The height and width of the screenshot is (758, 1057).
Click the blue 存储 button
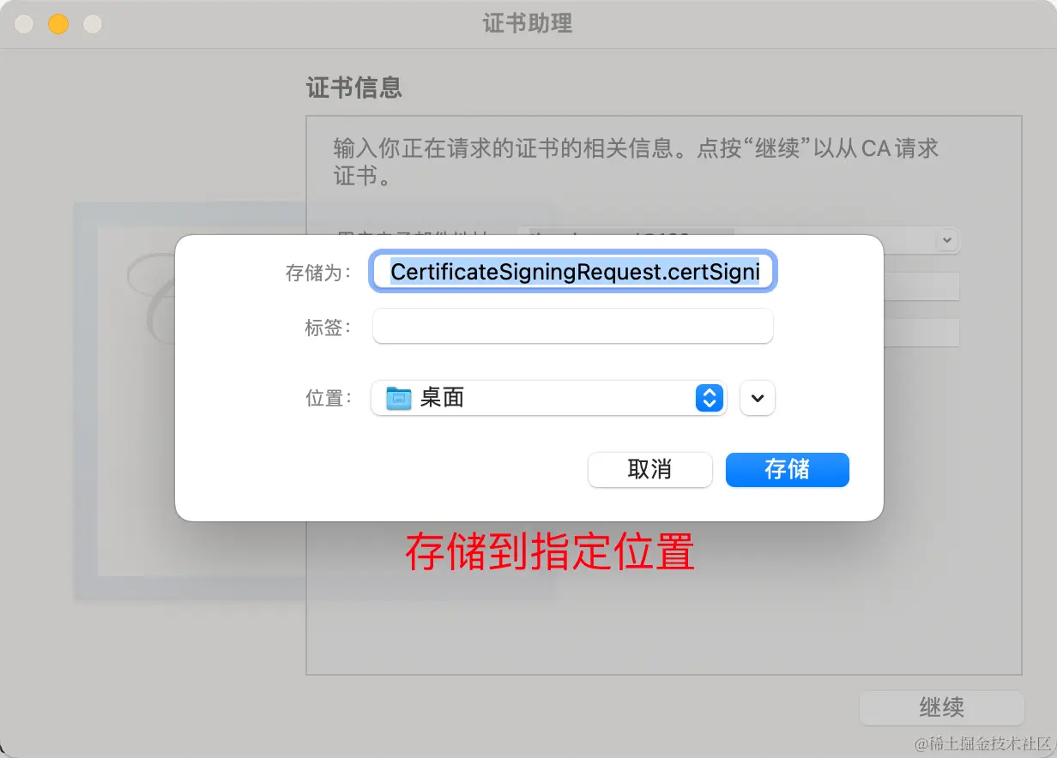point(788,470)
